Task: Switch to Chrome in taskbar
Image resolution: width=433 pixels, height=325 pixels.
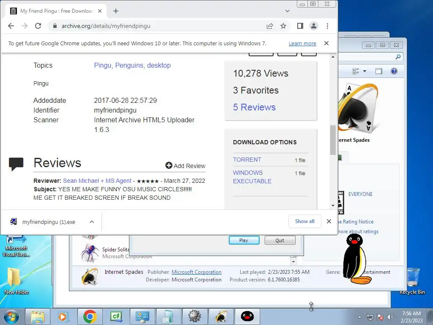Action: pyautogui.click(x=90, y=317)
